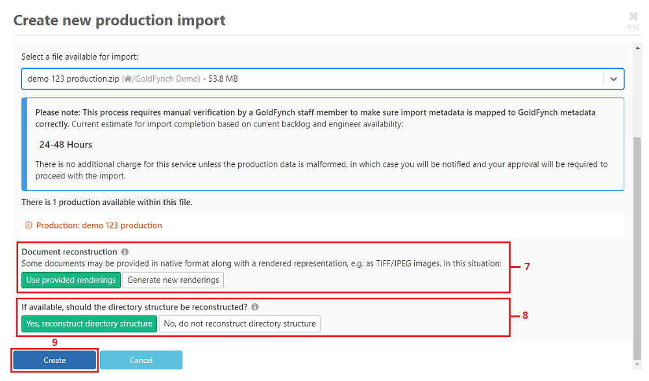Click the esc close icon to dismiss the dialog
Image resolution: width=649 pixels, height=381 pixels.
click(x=633, y=17)
